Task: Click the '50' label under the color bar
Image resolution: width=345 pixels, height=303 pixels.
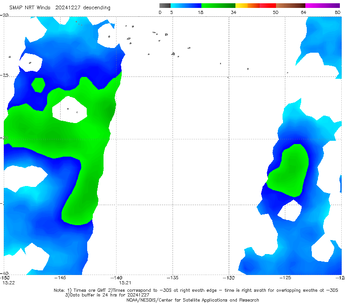Action: [276, 12]
